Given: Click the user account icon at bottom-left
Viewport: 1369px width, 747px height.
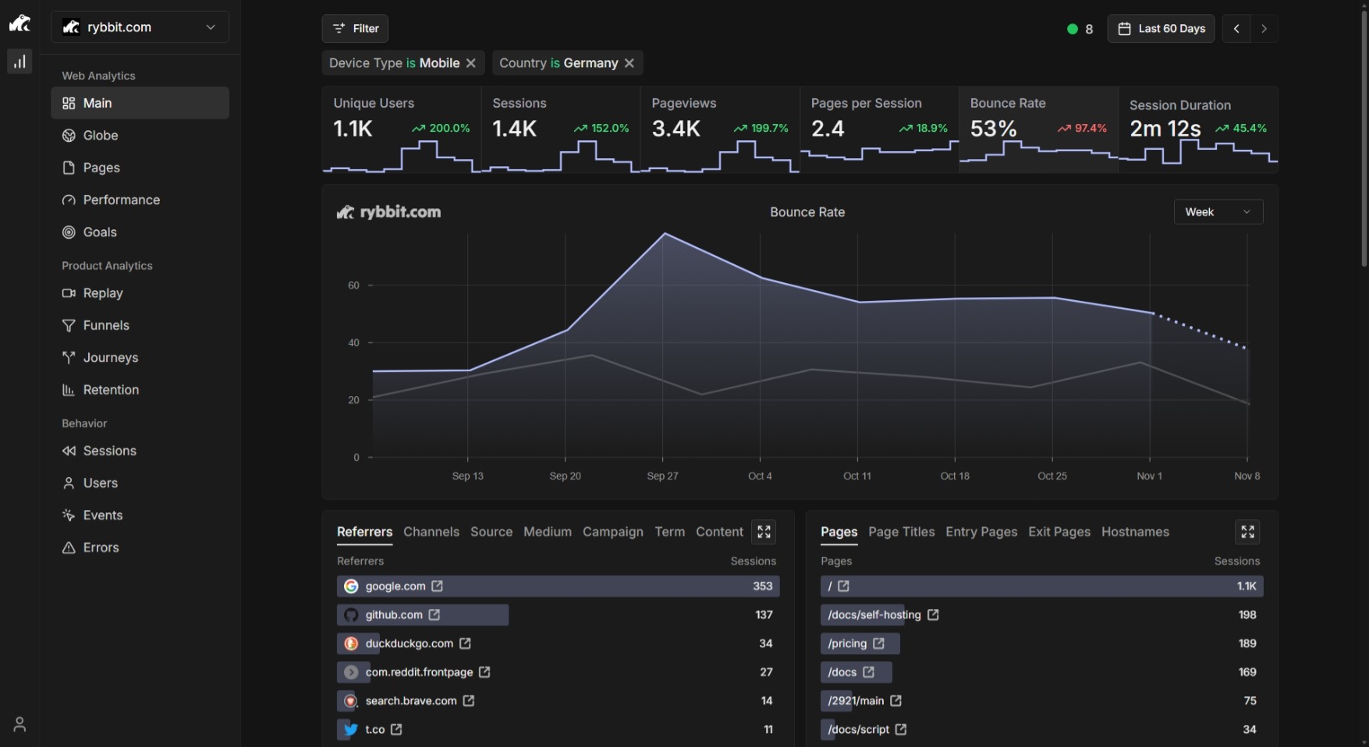Looking at the screenshot, I should pos(20,724).
